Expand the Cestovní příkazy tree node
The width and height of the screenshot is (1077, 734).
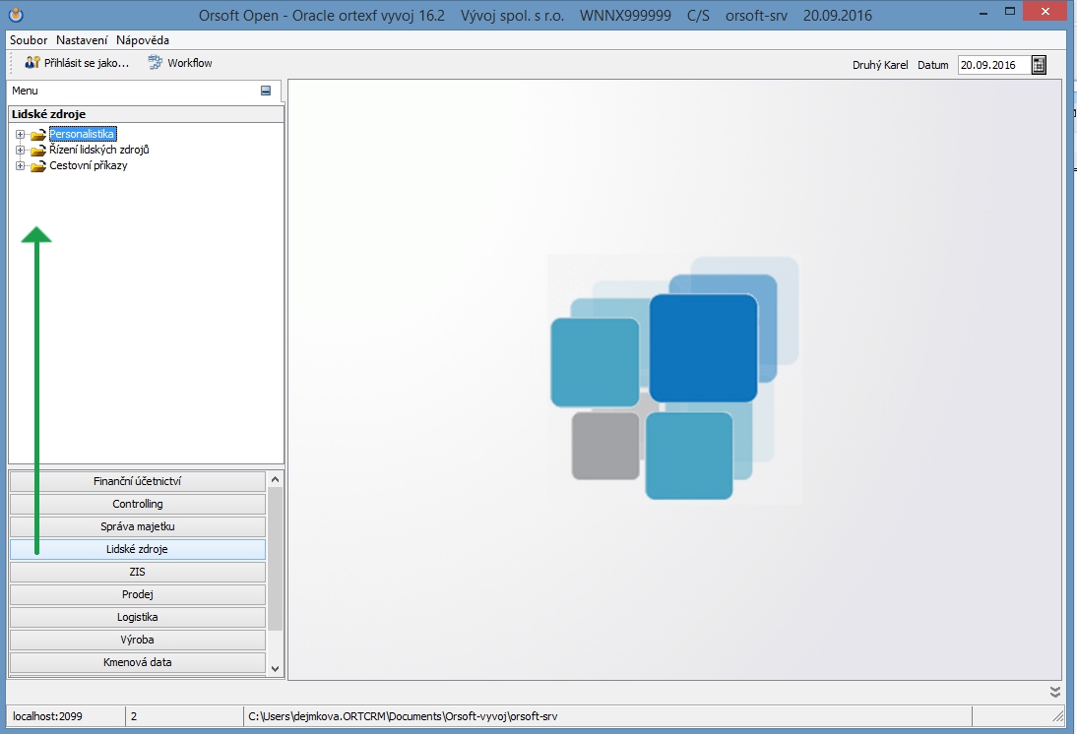coord(20,166)
